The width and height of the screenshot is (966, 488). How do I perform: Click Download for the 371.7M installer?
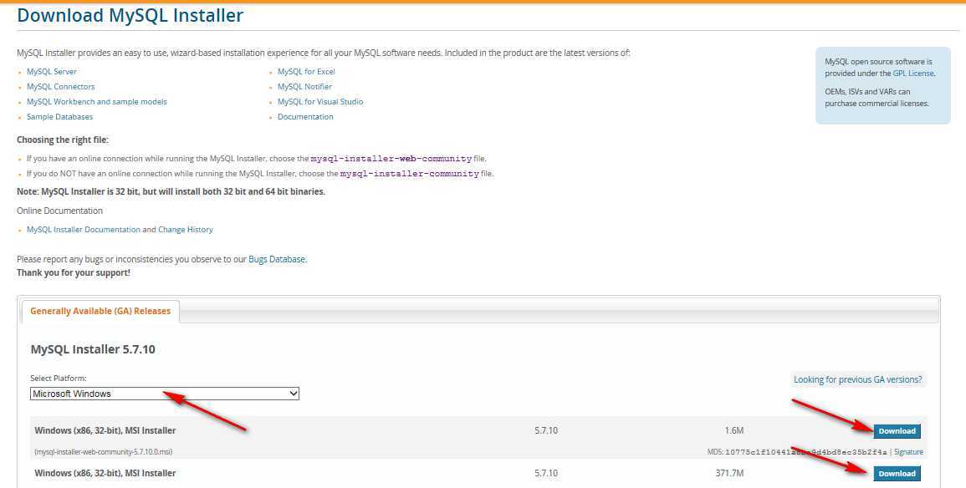coord(897,474)
